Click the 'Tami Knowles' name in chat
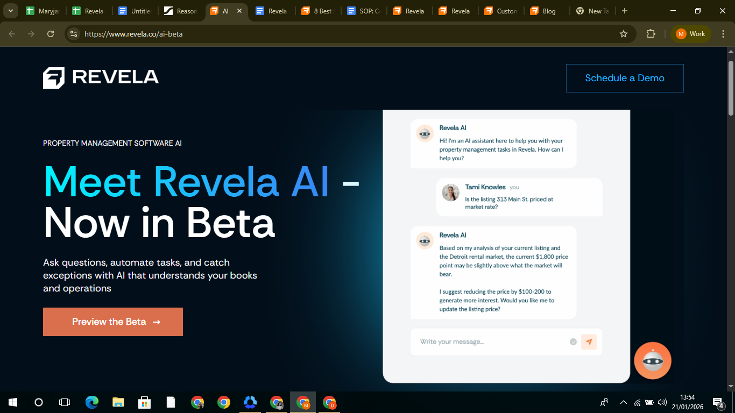This screenshot has width=735, height=413. click(x=485, y=187)
